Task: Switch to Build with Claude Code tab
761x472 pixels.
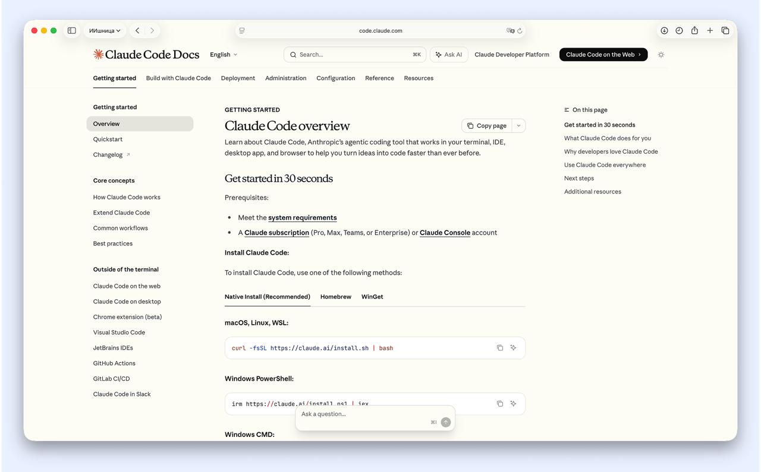Action: 178,78
